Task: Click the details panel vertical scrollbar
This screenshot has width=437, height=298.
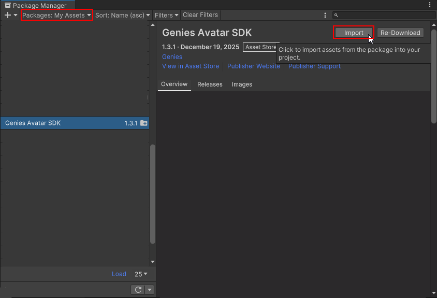Action: 433,73
